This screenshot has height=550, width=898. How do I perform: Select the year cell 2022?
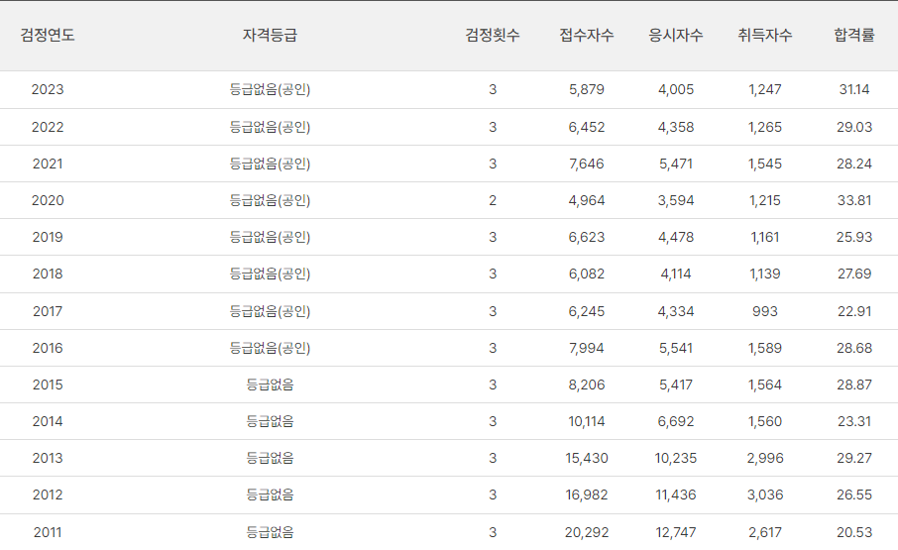point(48,127)
